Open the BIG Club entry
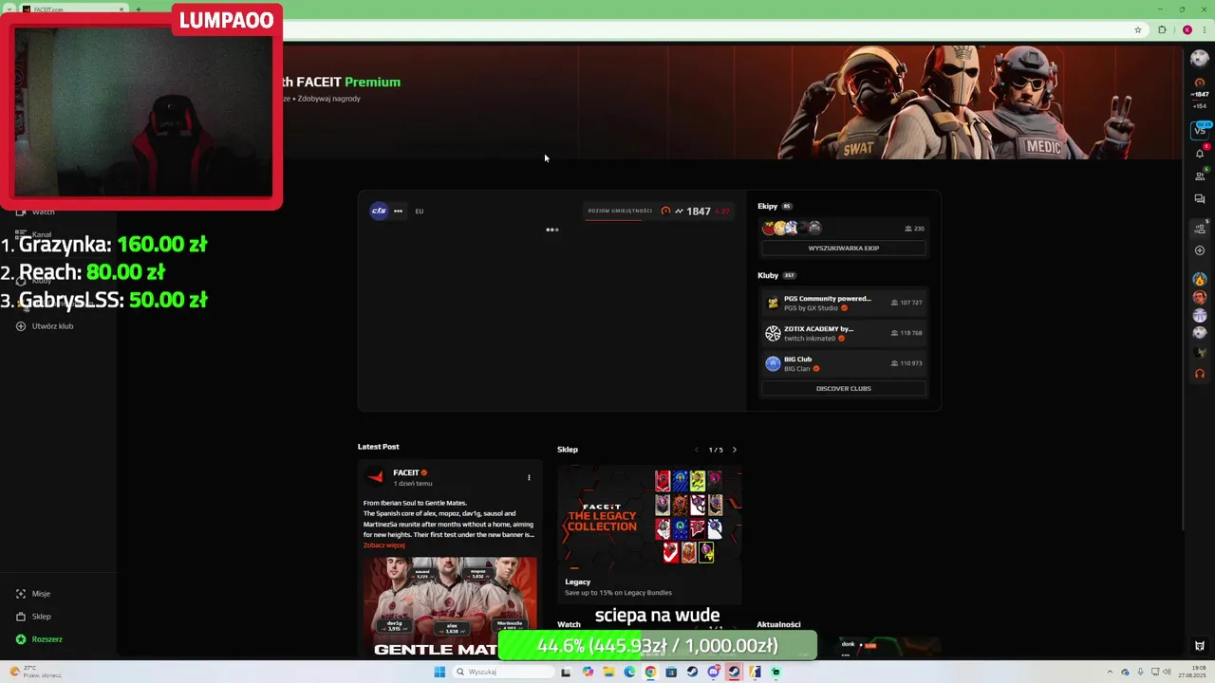The image size is (1215, 683). pos(843,363)
